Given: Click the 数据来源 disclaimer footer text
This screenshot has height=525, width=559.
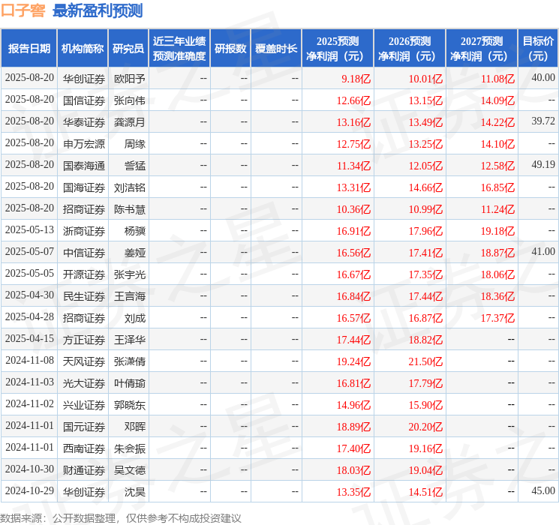Looking at the screenshot, I should point(121,518).
